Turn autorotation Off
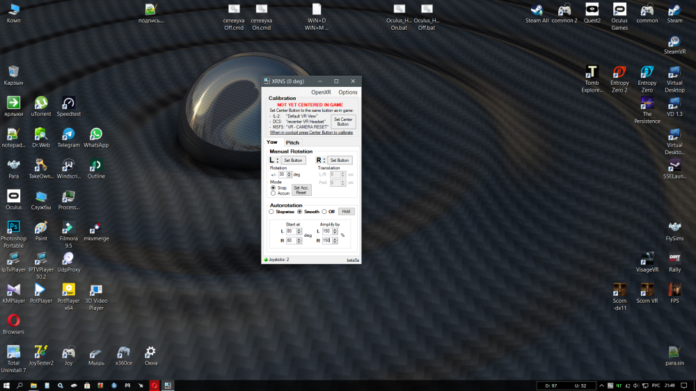Screen dimensions: 696x391 pos(324,212)
